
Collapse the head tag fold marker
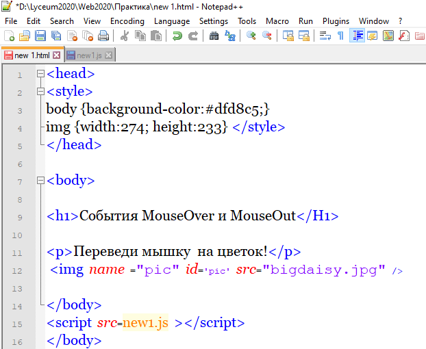(x=40, y=74)
